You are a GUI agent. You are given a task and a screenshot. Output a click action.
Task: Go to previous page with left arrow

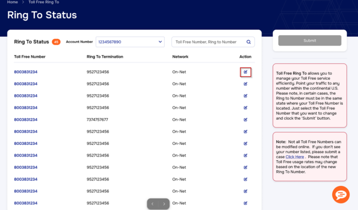click(152, 204)
